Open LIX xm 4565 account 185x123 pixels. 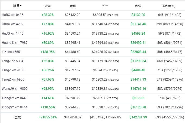tap(11, 52)
